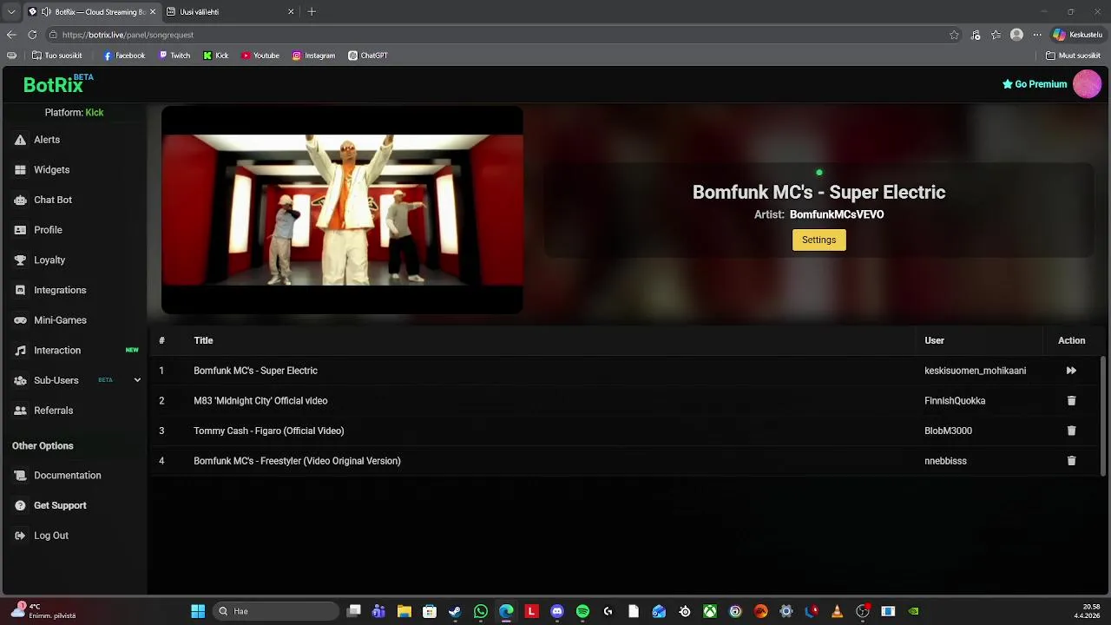1111x625 pixels.
Task: Open the Windows Start menu
Action: pos(198,611)
